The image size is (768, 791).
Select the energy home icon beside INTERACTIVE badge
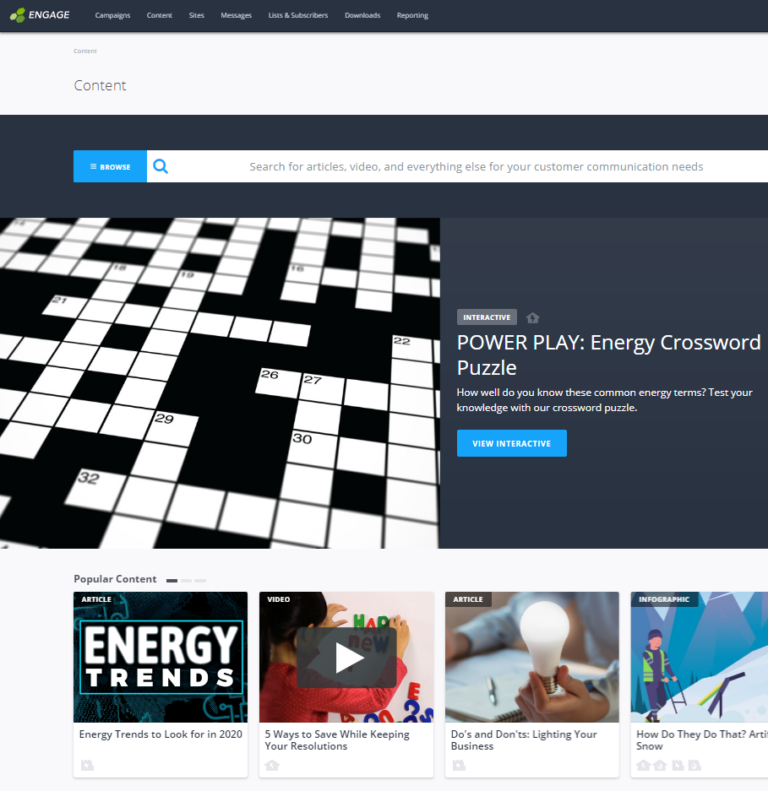click(532, 317)
